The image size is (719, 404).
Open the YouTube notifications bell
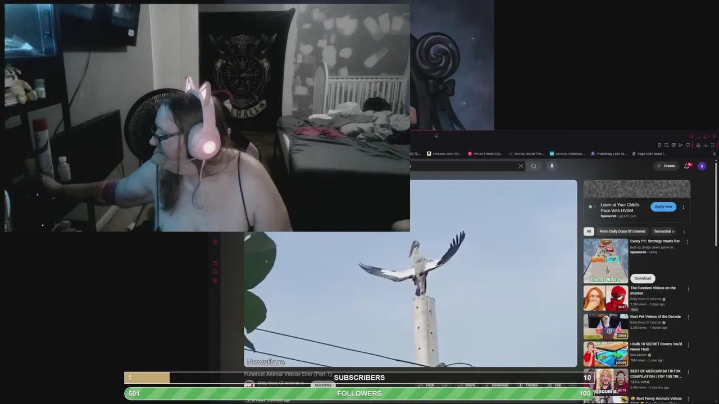687,166
